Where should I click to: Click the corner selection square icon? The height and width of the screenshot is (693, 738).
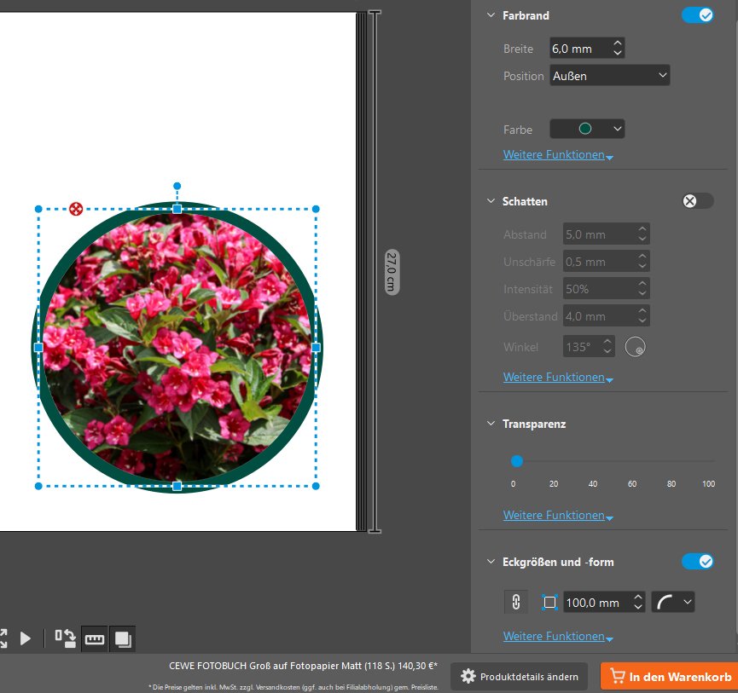[x=549, y=603]
